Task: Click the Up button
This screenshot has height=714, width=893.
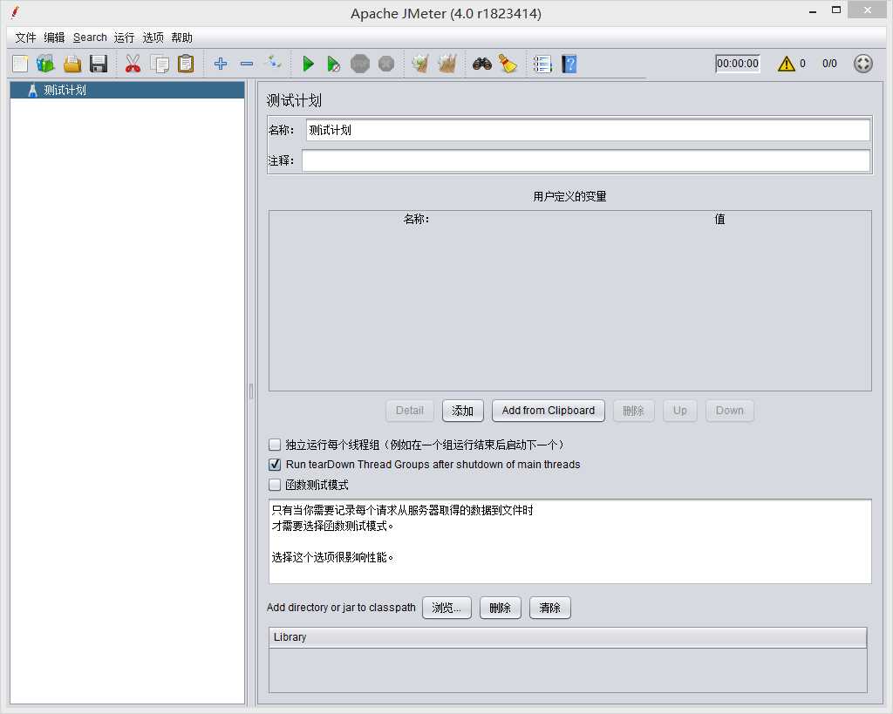Action: pyautogui.click(x=679, y=411)
